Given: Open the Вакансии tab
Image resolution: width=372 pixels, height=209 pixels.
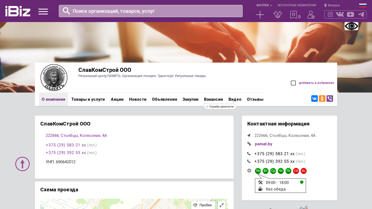Looking at the screenshot, I should (x=214, y=99).
